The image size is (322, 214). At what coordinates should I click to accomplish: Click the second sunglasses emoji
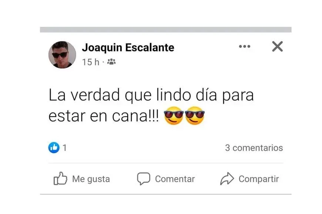[195, 116]
